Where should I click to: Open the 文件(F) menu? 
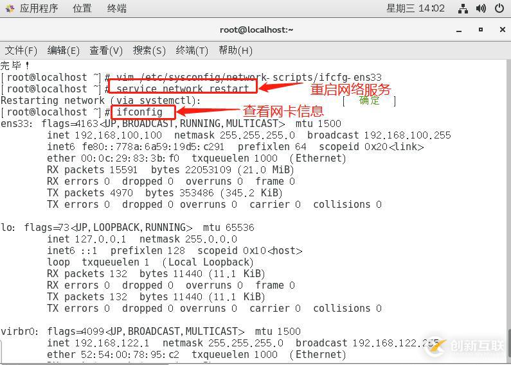pyautogui.click(x=21, y=51)
